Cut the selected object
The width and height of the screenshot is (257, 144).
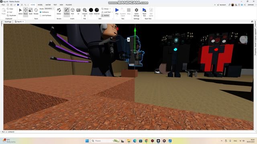[x=10, y=12]
